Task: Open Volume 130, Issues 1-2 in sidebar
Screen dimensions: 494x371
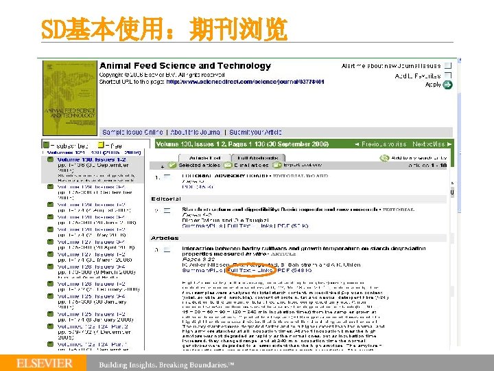Action: tap(92, 159)
